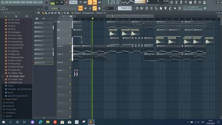Open the TOOLS menu
Viewport: 222px width, 125px height.
(x=35, y=2)
